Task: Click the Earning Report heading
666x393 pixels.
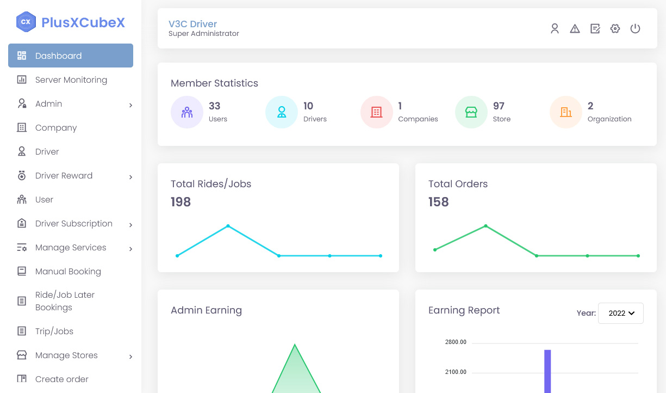Action: [x=464, y=310]
